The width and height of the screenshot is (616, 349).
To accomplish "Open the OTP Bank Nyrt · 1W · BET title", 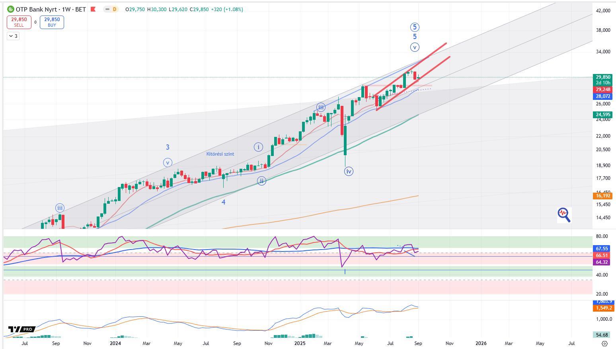I will [x=51, y=9].
